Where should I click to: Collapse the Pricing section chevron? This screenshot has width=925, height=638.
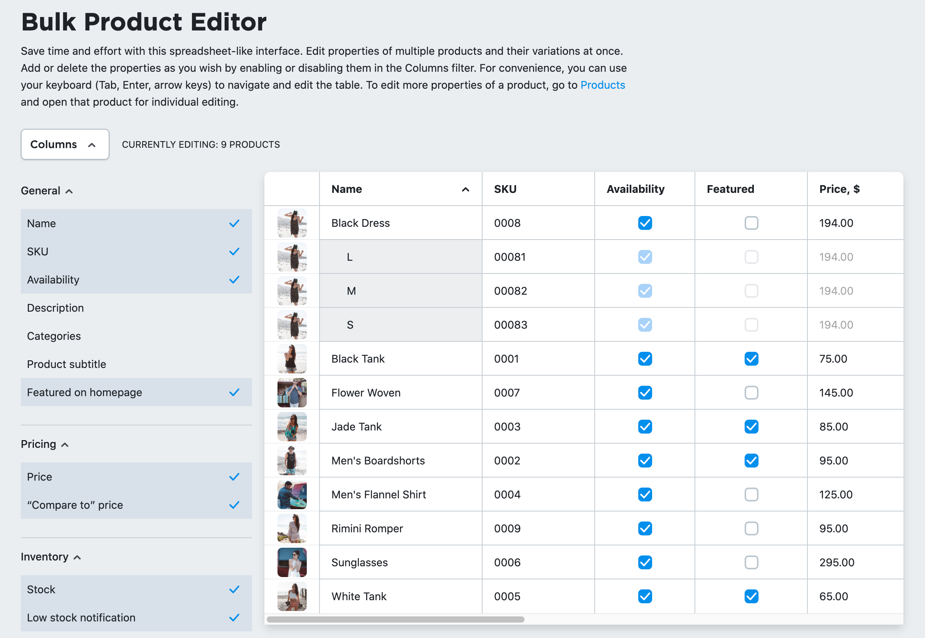[65, 444]
